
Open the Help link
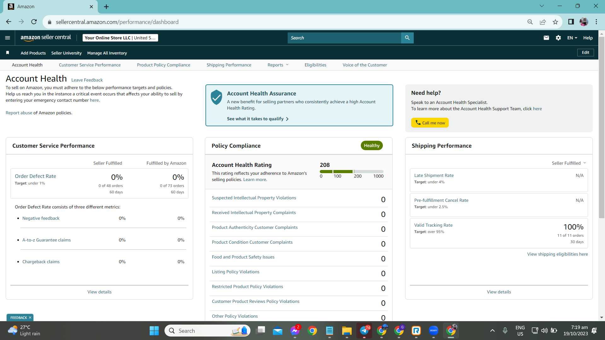(588, 38)
